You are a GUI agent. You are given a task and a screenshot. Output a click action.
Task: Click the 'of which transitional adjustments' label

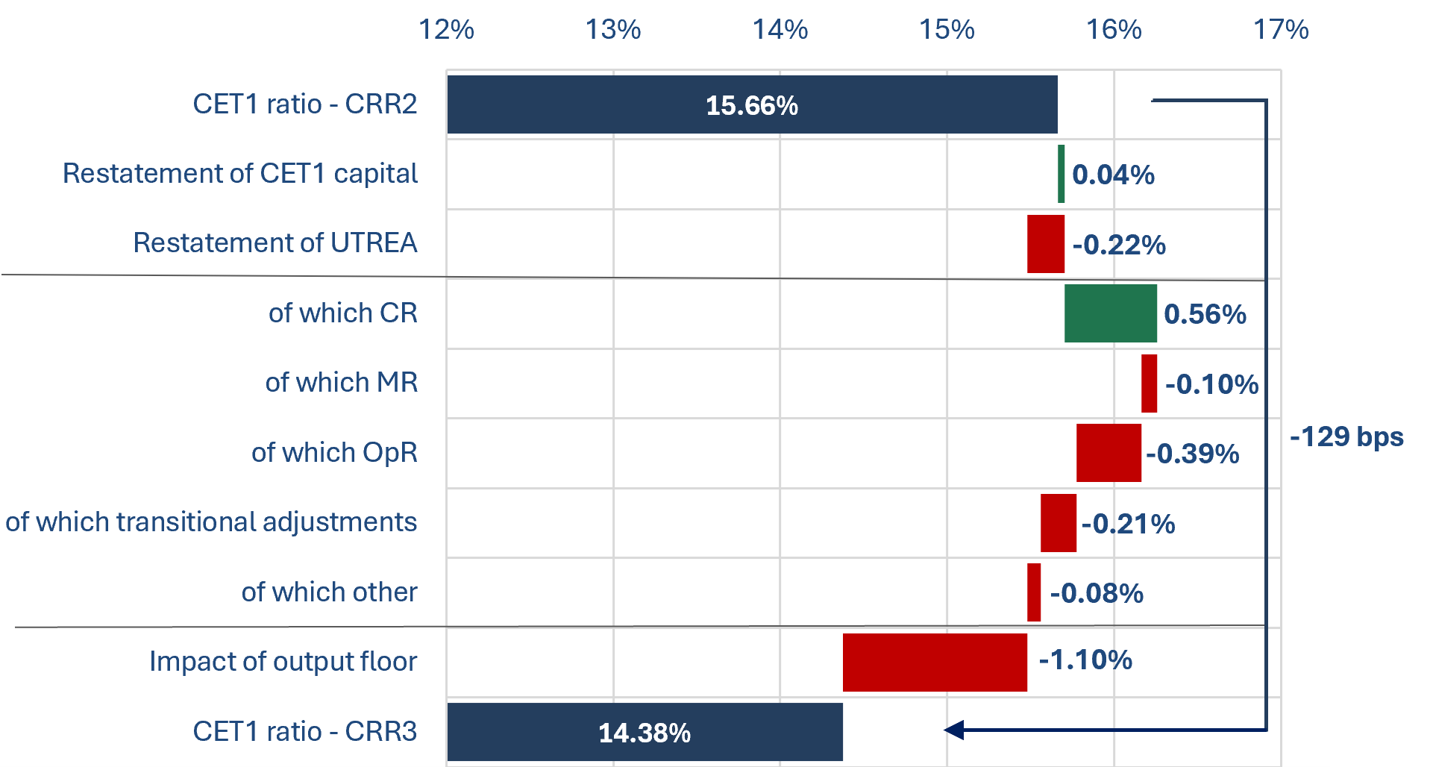(211, 522)
